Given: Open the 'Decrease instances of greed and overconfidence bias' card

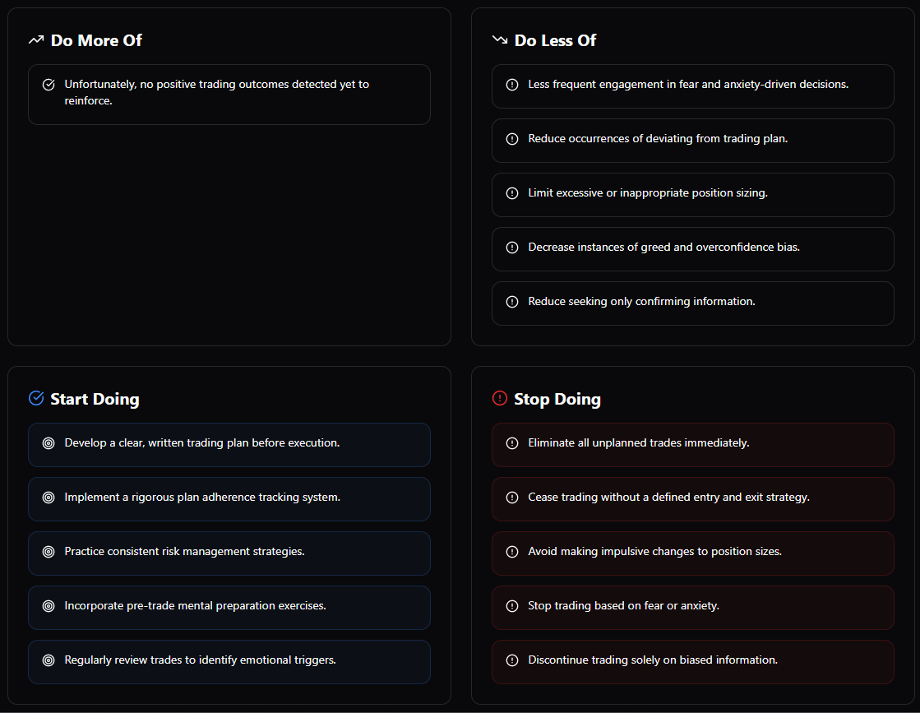Looking at the screenshot, I should [693, 249].
